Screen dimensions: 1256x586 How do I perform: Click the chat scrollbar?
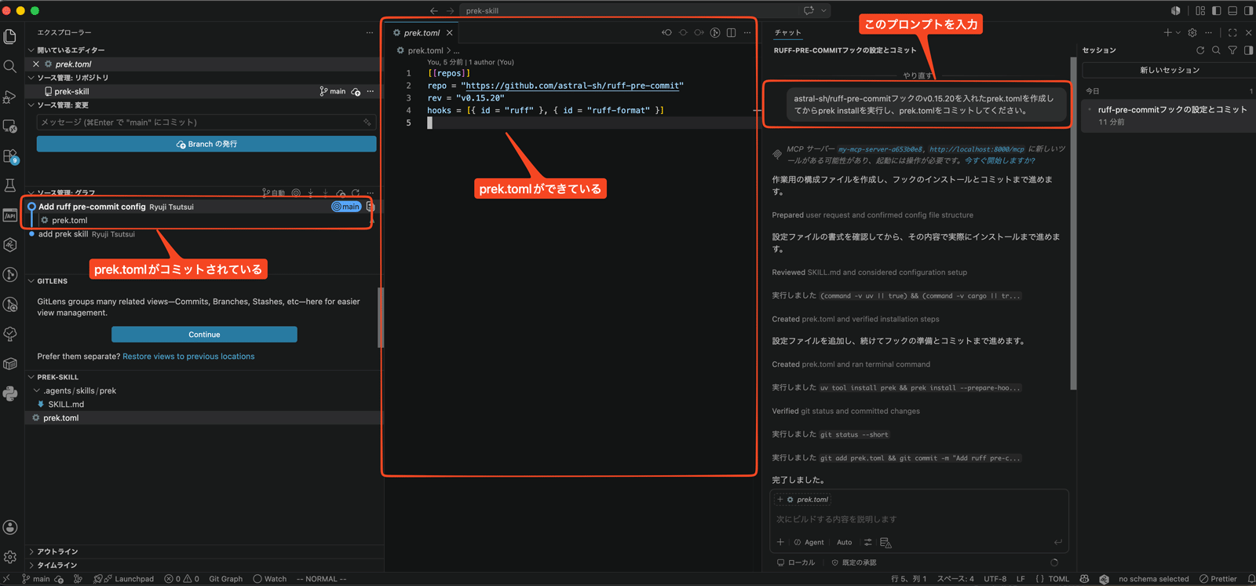(1073, 223)
